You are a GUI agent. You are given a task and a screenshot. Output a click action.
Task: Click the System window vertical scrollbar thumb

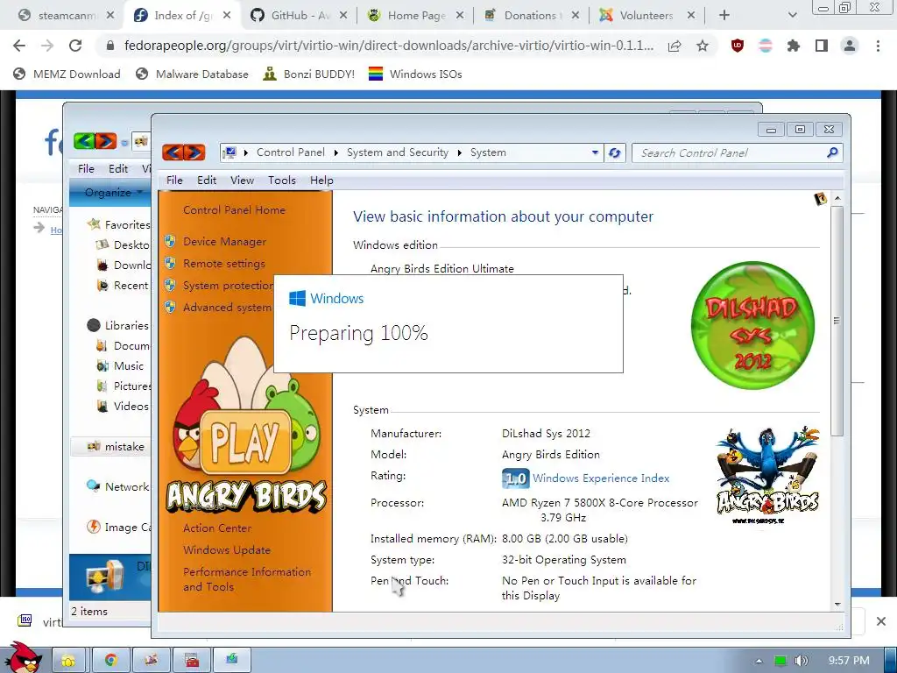pos(837,321)
